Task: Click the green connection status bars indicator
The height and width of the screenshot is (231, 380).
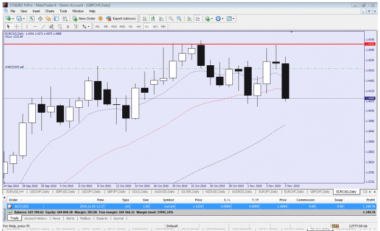Action: pos(335,226)
